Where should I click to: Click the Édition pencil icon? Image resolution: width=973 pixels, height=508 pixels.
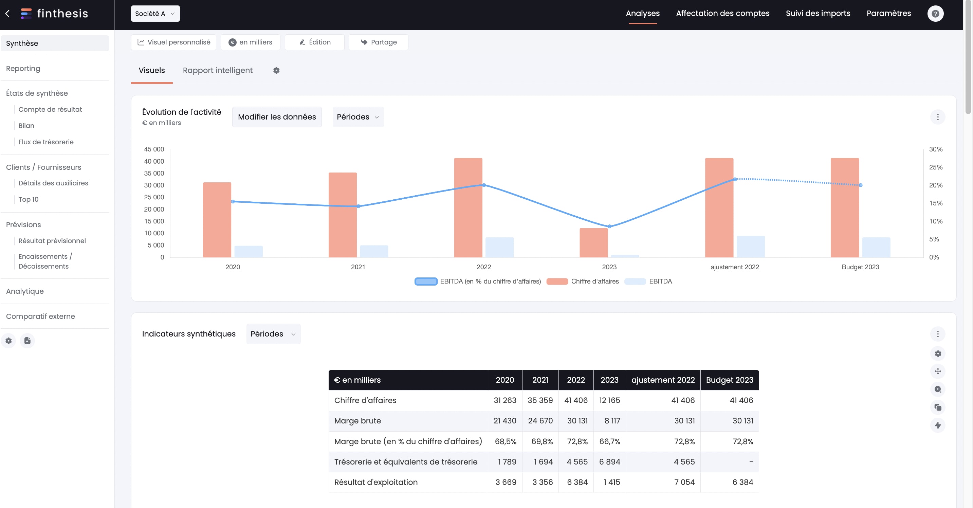point(302,41)
